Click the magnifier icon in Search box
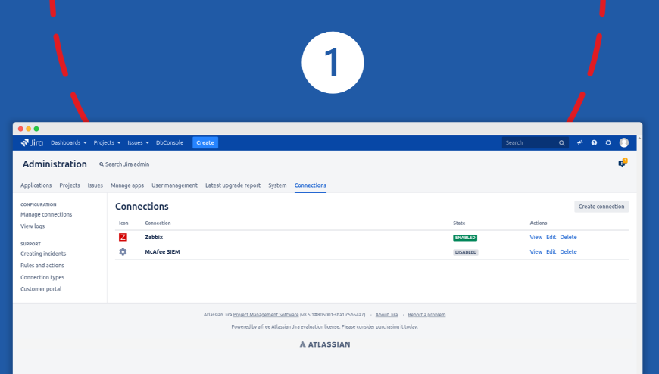659x374 pixels. pos(561,143)
